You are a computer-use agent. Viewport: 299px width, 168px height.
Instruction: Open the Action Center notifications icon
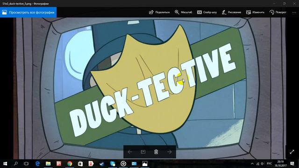point(292,164)
